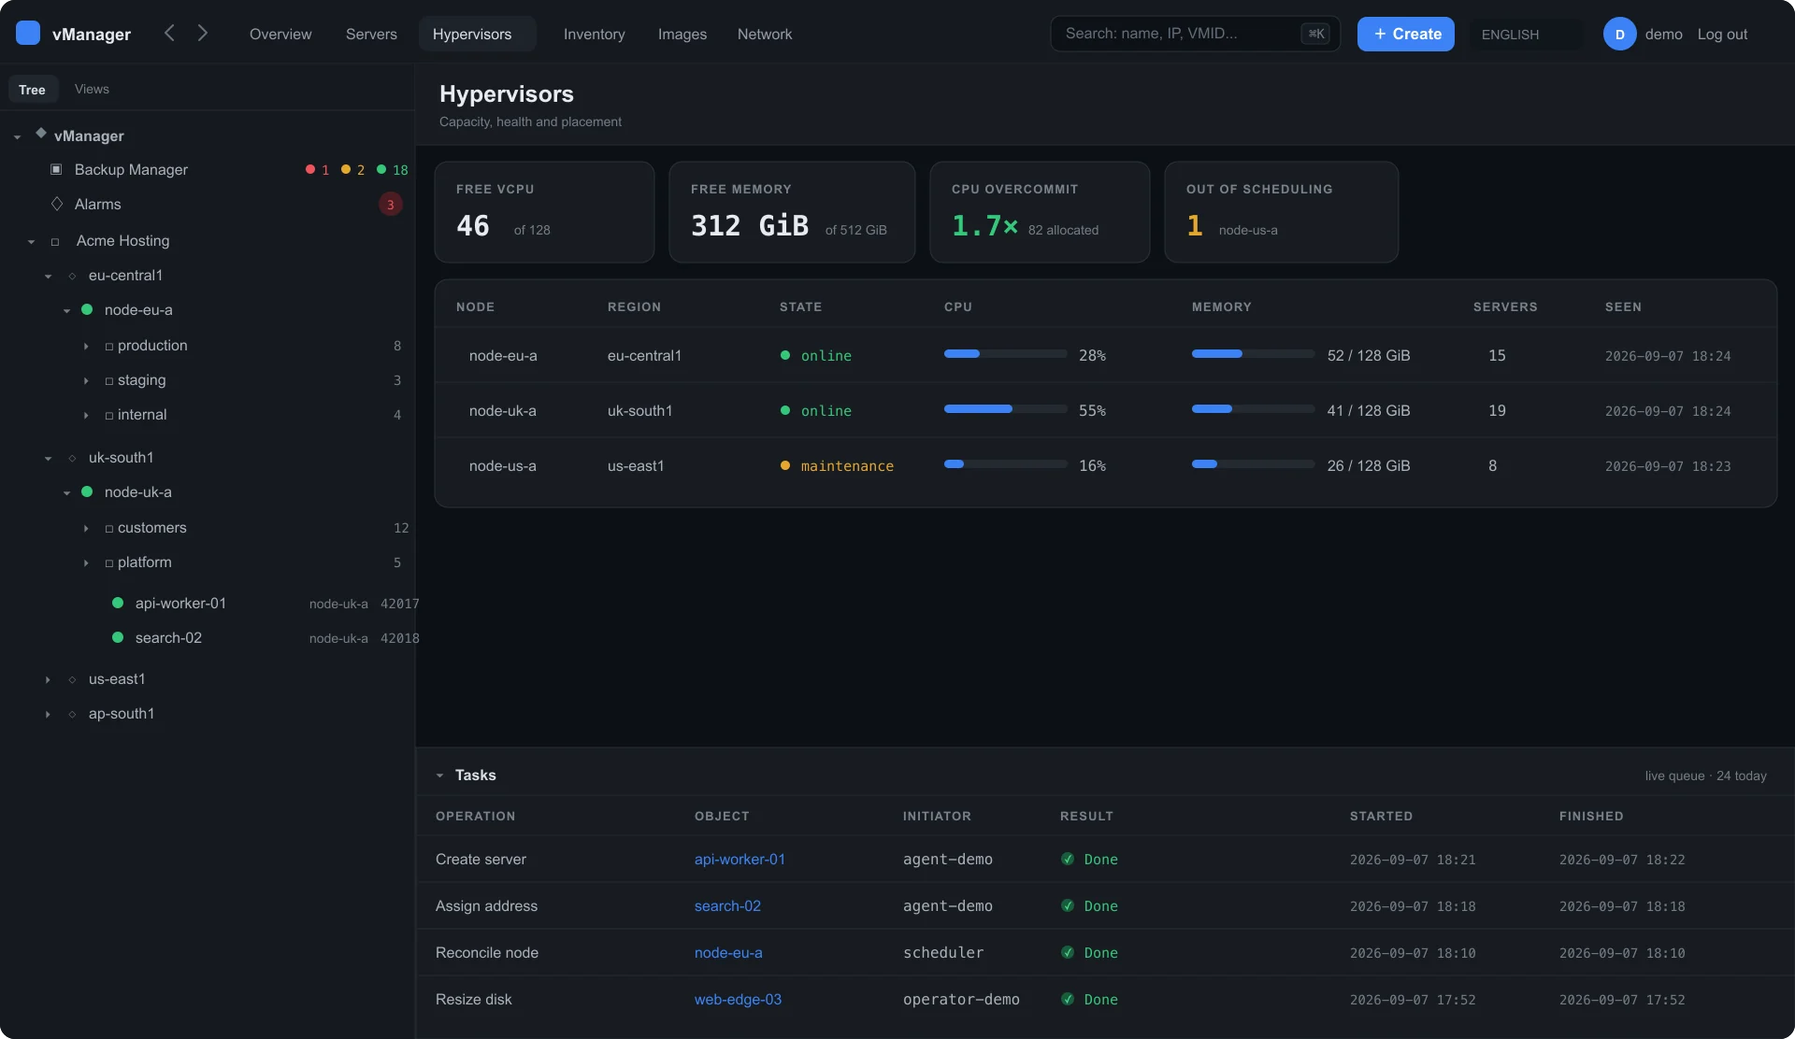Open the Images tab
1795x1039 pixels.
(x=682, y=34)
